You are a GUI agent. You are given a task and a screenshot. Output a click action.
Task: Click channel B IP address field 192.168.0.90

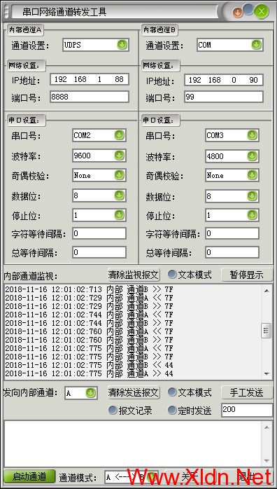[223, 80]
